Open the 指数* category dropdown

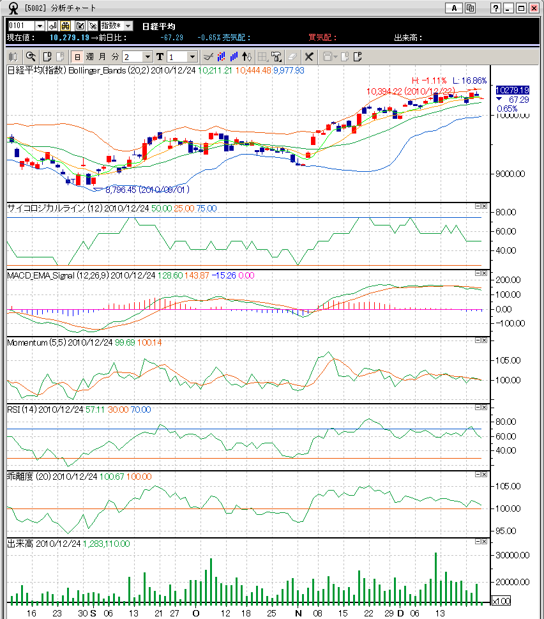[128, 26]
